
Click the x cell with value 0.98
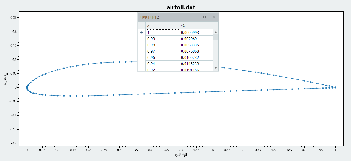162,45
